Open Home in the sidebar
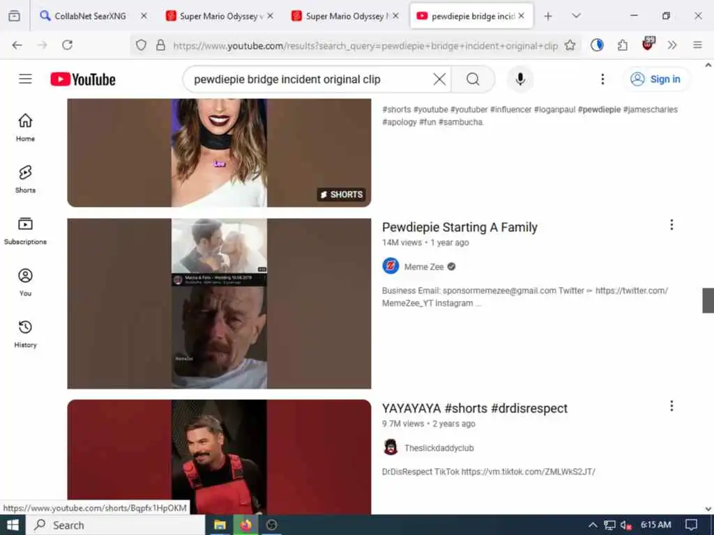 (x=26, y=127)
